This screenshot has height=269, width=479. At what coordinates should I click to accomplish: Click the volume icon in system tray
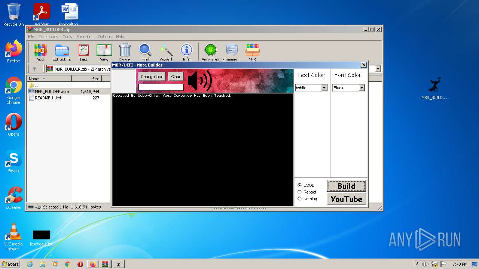click(x=425, y=264)
